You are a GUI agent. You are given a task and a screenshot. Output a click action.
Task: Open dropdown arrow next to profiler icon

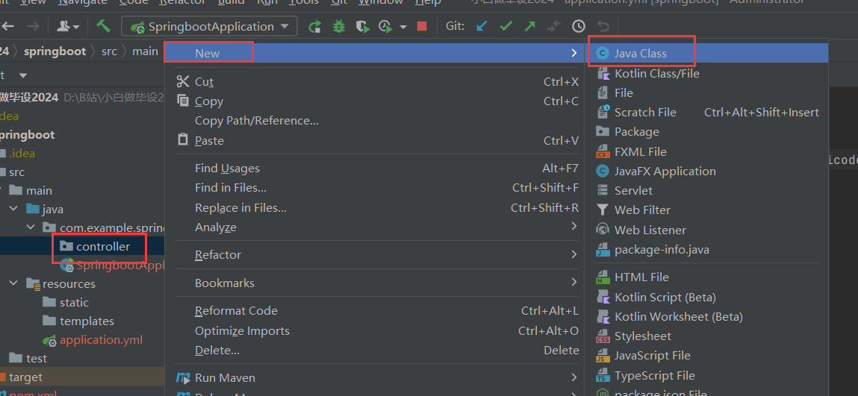[x=403, y=27]
